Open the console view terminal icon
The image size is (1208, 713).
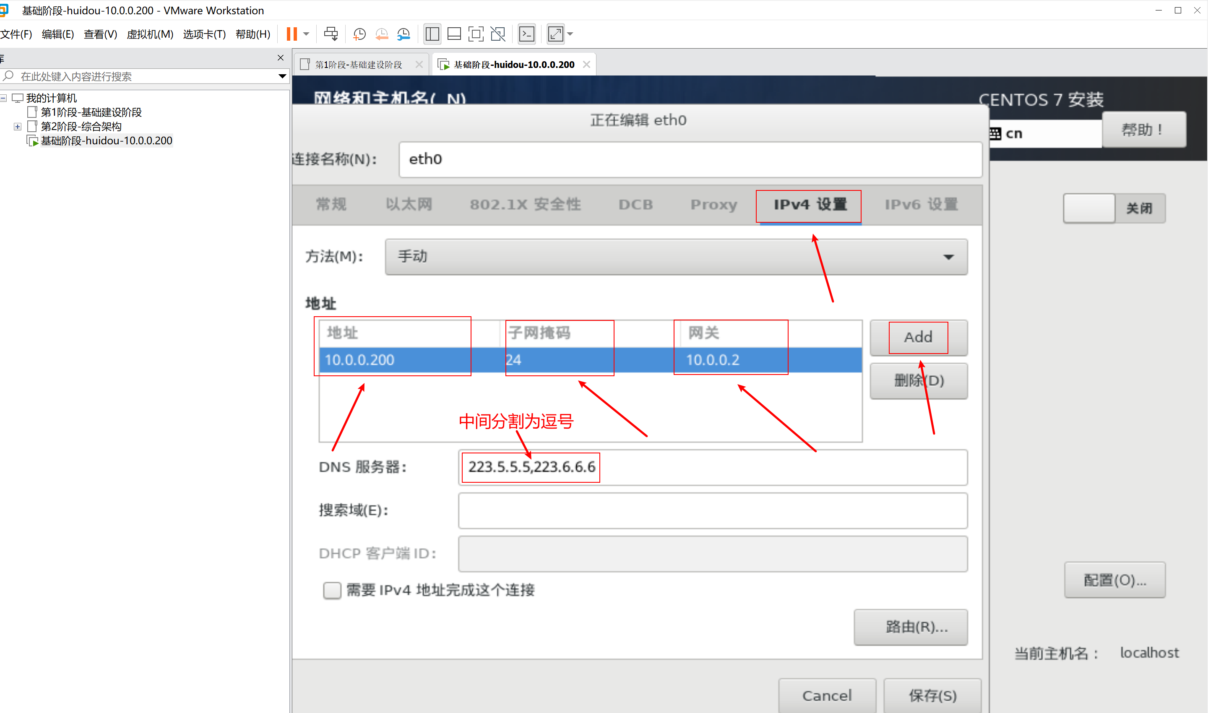[527, 34]
